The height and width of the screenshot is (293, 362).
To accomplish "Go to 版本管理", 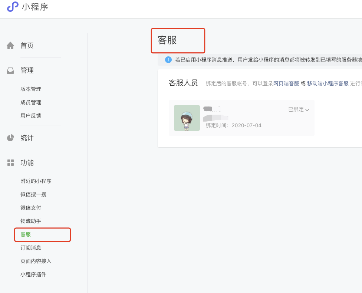I will (31, 89).
